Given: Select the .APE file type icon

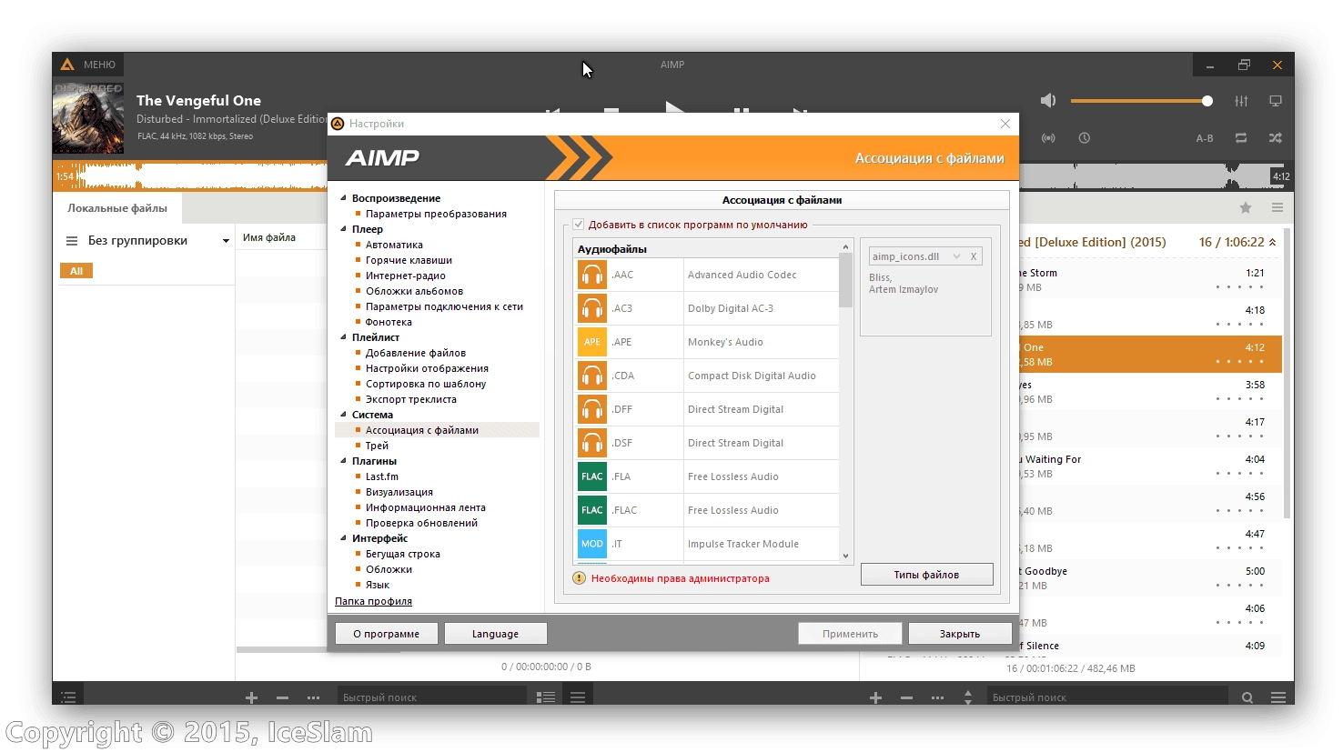Looking at the screenshot, I should [x=592, y=342].
